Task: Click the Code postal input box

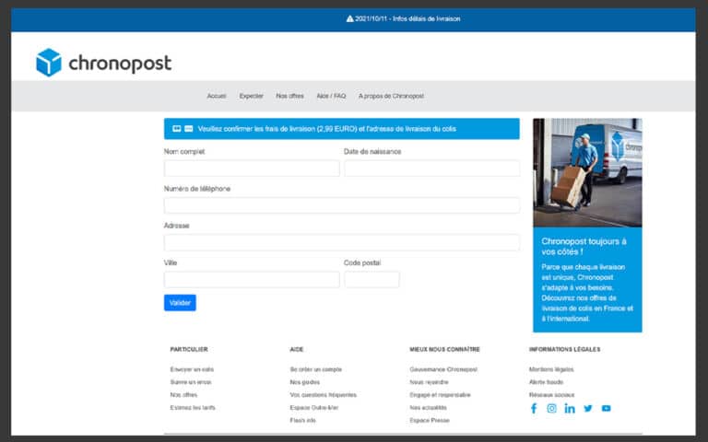Action: [x=372, y=279]
